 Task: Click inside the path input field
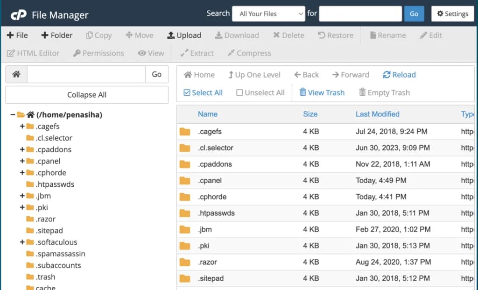coord(86,74)
